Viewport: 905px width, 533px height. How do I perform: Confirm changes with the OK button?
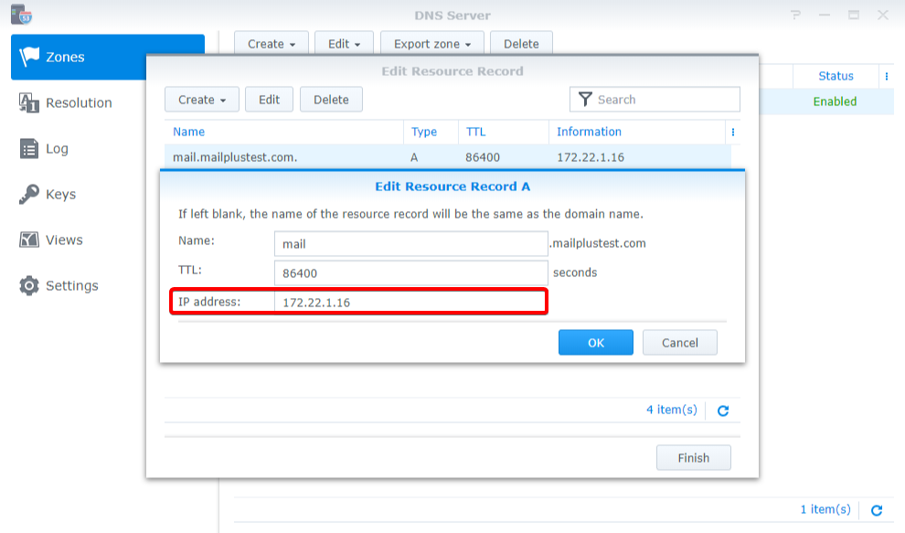[x=595, y=342]
